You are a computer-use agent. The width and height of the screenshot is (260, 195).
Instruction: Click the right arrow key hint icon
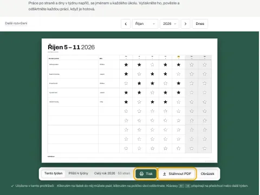coord(188,186)
